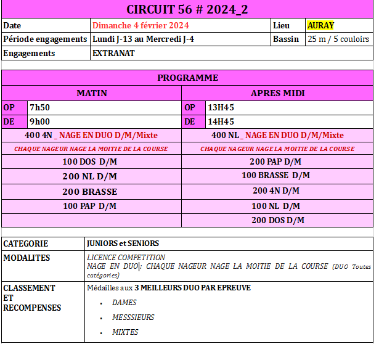Click the 7h50 morning opening time
This screenshot has width=379, height=344.
click(x=39, y=107)
